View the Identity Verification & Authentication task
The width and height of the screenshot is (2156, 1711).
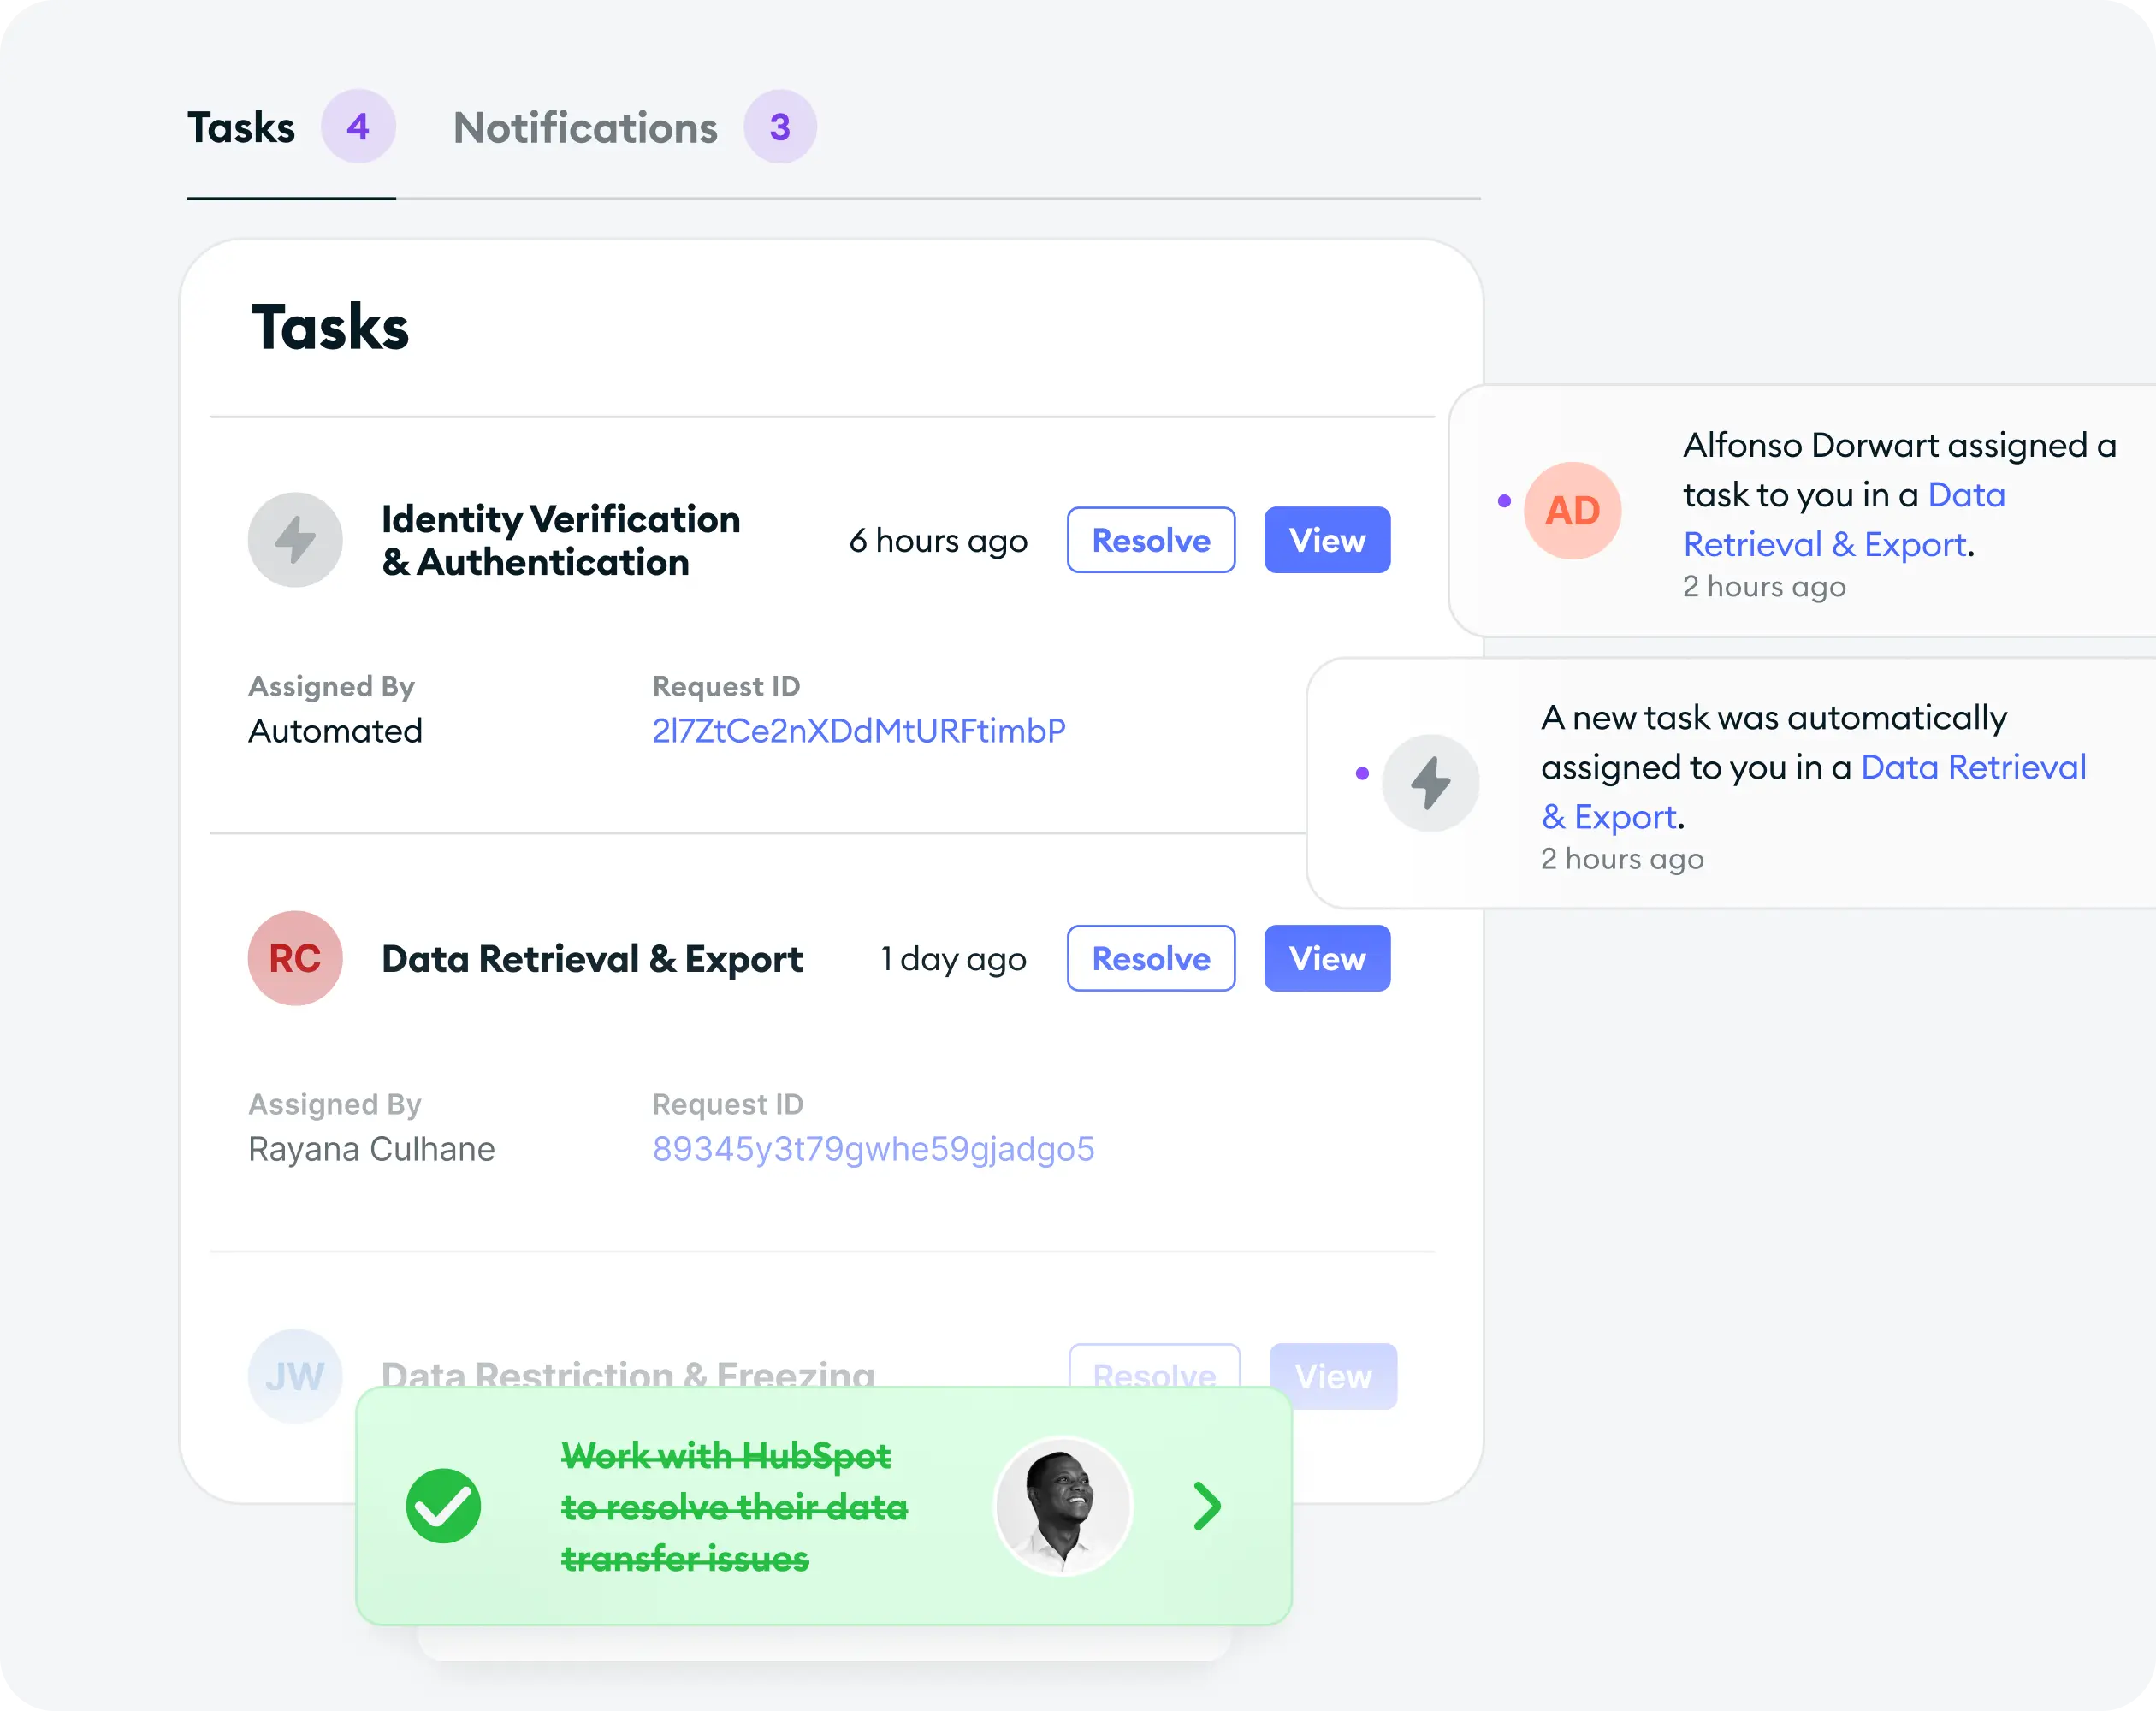[x=1327, y=540]
